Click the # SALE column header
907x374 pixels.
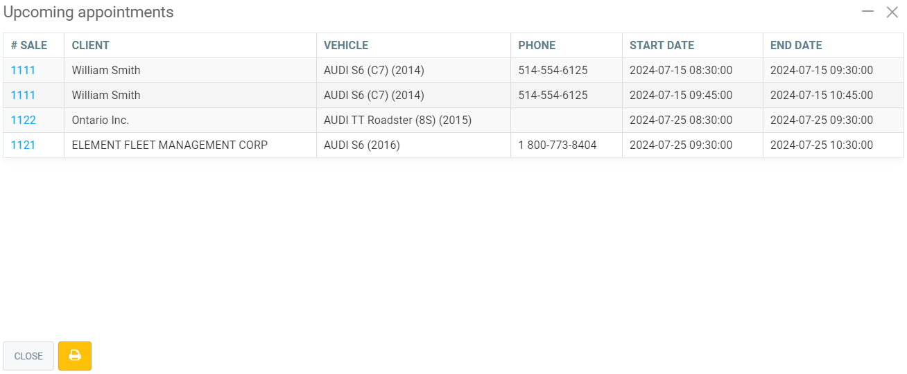click(29, 45)
